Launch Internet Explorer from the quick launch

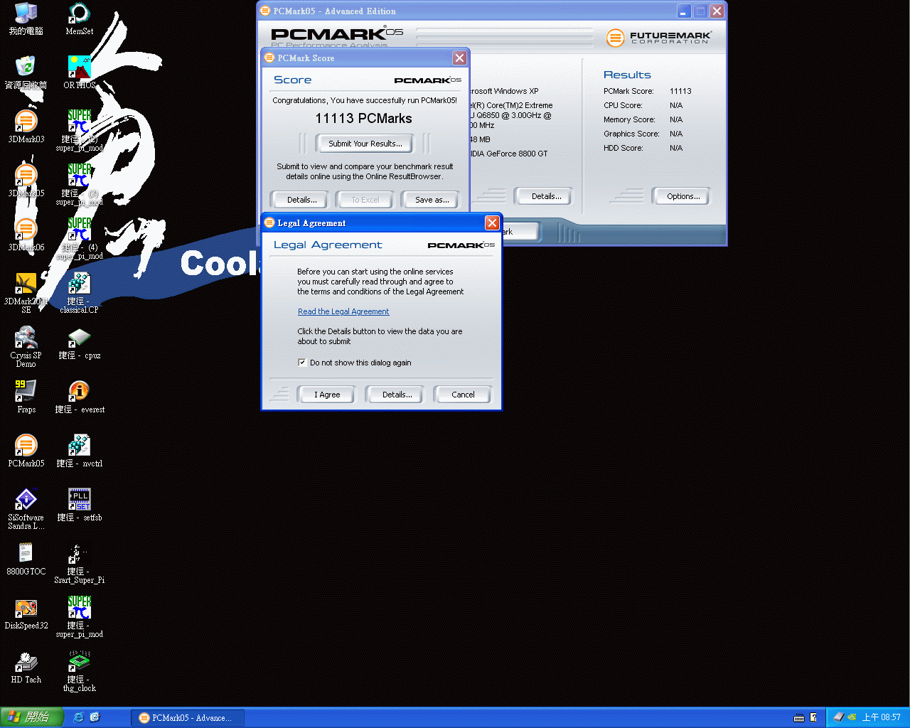coord(78,717)
